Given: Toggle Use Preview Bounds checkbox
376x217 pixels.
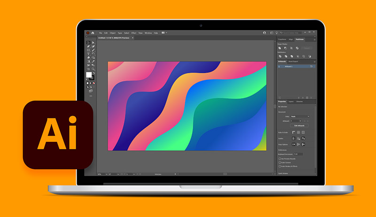Looking at the screenshot, I should (280, 159).
